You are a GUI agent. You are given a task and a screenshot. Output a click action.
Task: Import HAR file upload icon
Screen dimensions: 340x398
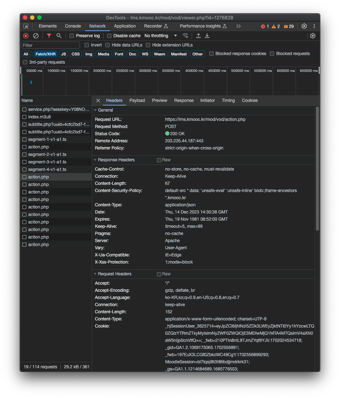pos(198,36)
